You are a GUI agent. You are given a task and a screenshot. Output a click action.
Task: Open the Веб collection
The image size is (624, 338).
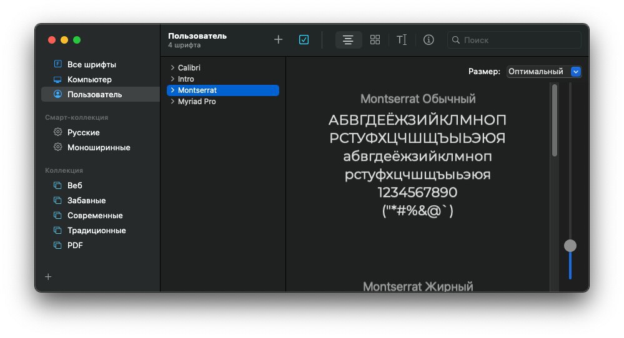(101, 185)
